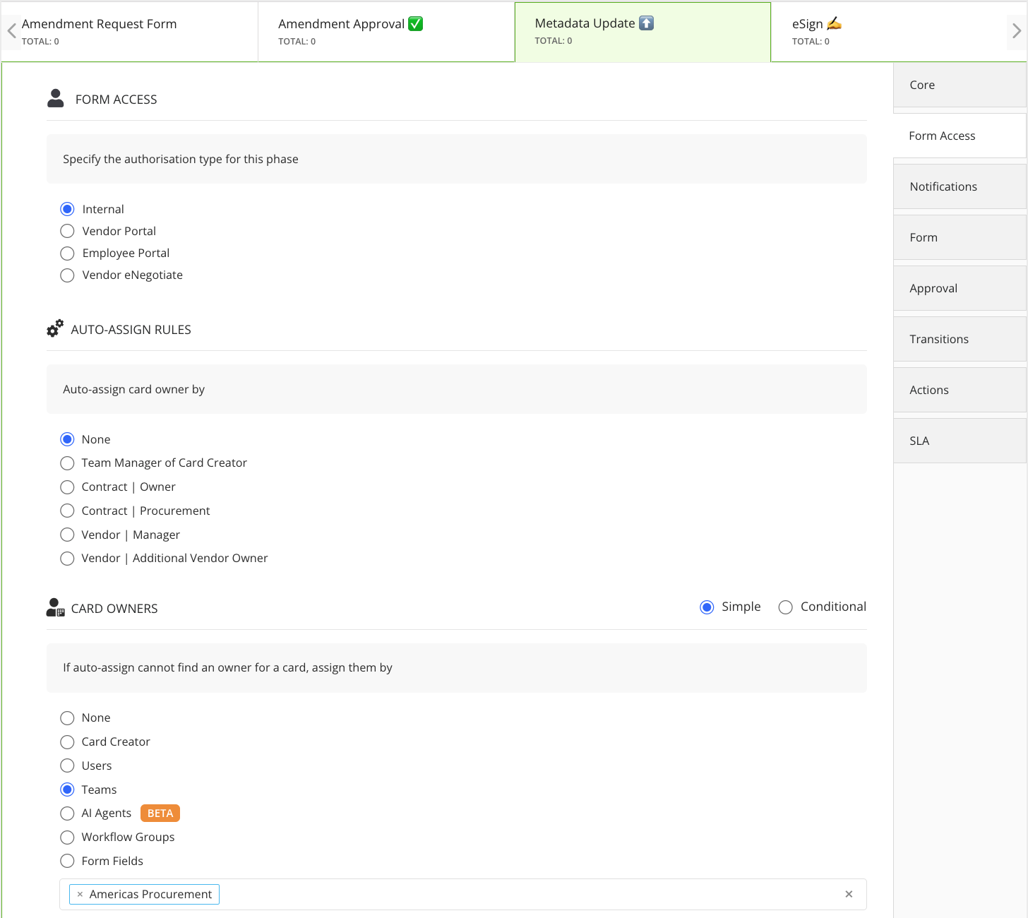Open the Notifications sidebar section

943,186
